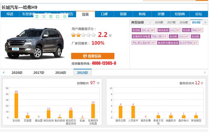
Task: Click the Haval H9 car photo
Action: click(34, 43)
